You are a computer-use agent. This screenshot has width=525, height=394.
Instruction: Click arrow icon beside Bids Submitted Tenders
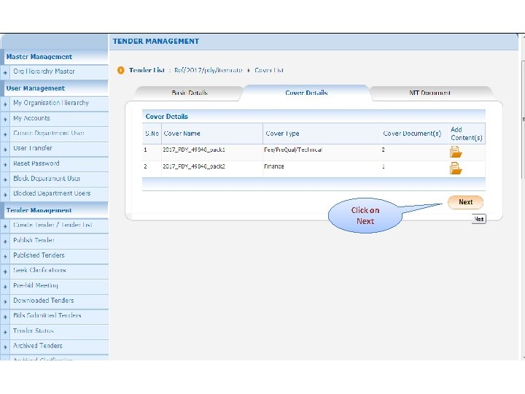pos(5,317)
